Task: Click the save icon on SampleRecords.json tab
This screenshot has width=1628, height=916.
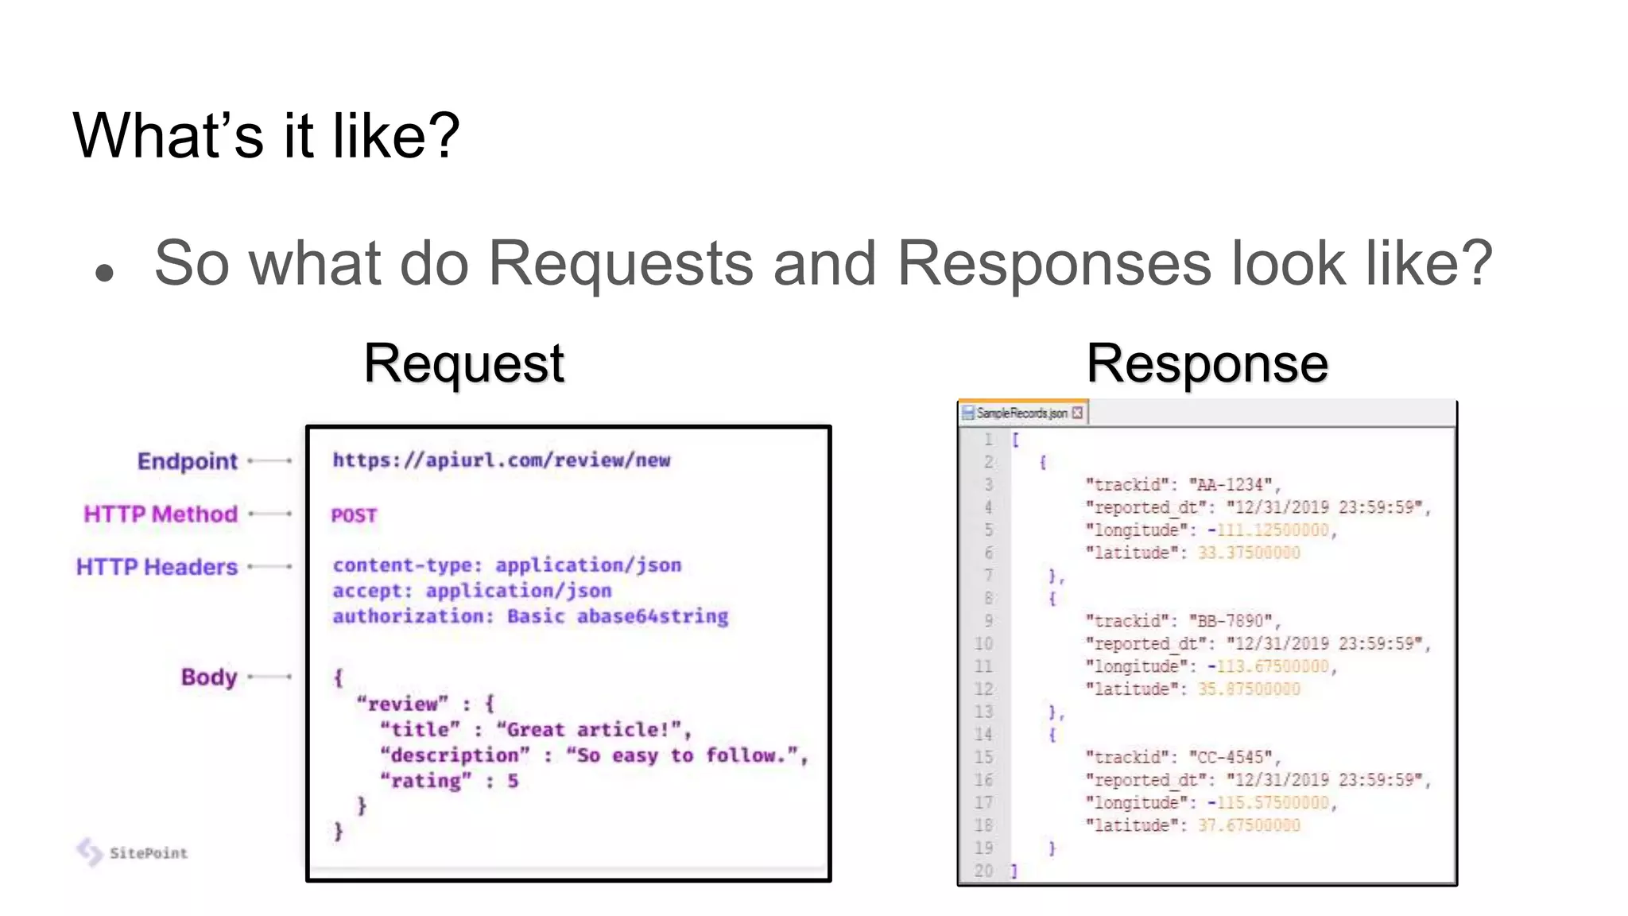Action: tap(968, 413)
